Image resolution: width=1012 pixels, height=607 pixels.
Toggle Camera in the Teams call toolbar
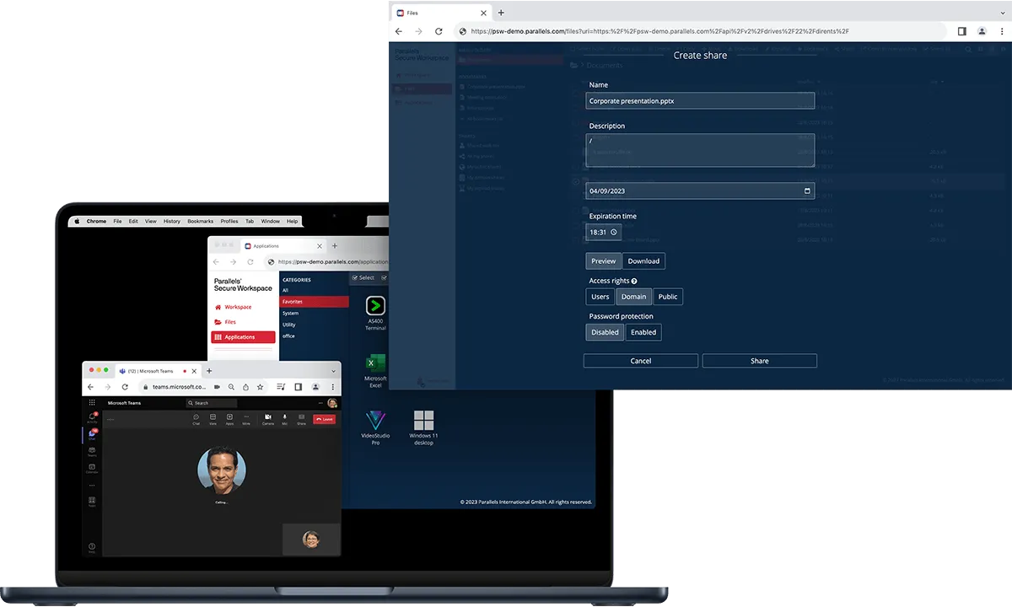[x=268, y=419]
